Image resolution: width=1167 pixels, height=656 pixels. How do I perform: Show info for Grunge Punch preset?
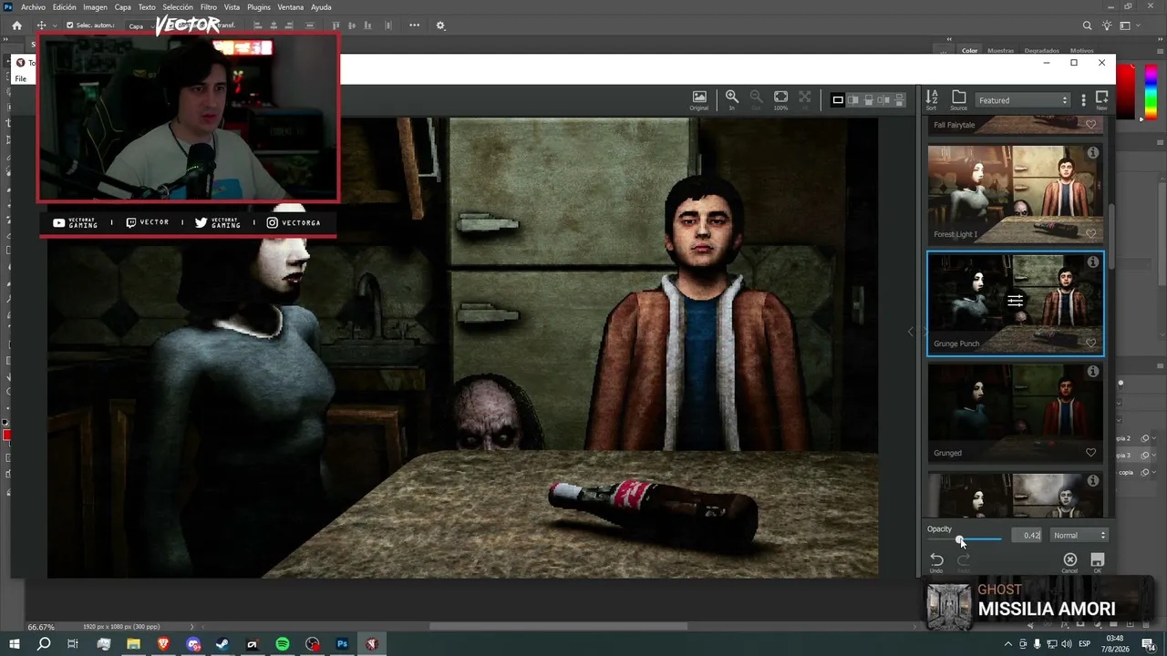click(x=1092, y=262)
